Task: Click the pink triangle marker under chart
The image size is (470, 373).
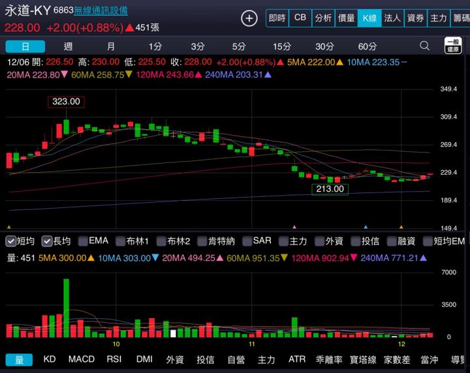Action: (294, 227)
